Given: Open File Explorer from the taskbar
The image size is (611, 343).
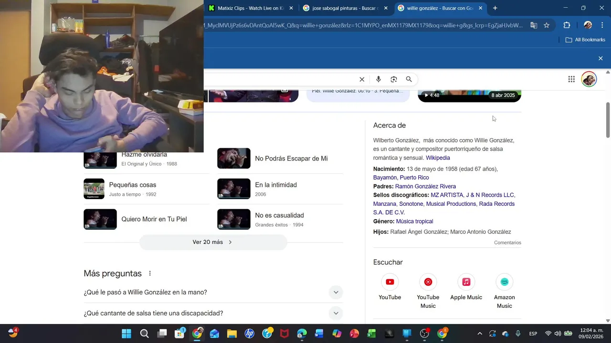Looking at the screenshot, I should [x=232, y=333].
